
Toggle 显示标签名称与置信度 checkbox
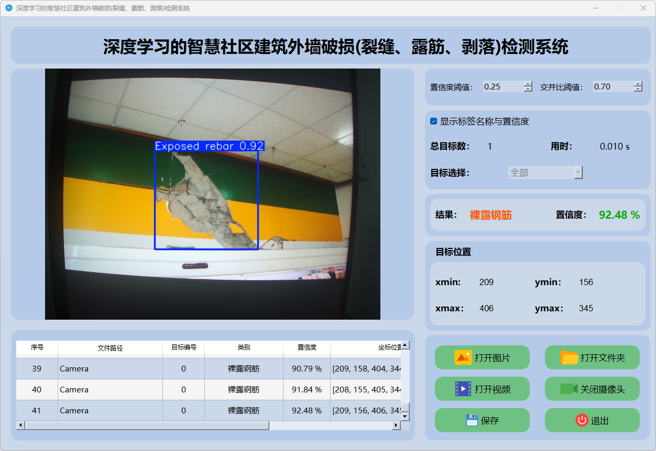pos(434,121)
